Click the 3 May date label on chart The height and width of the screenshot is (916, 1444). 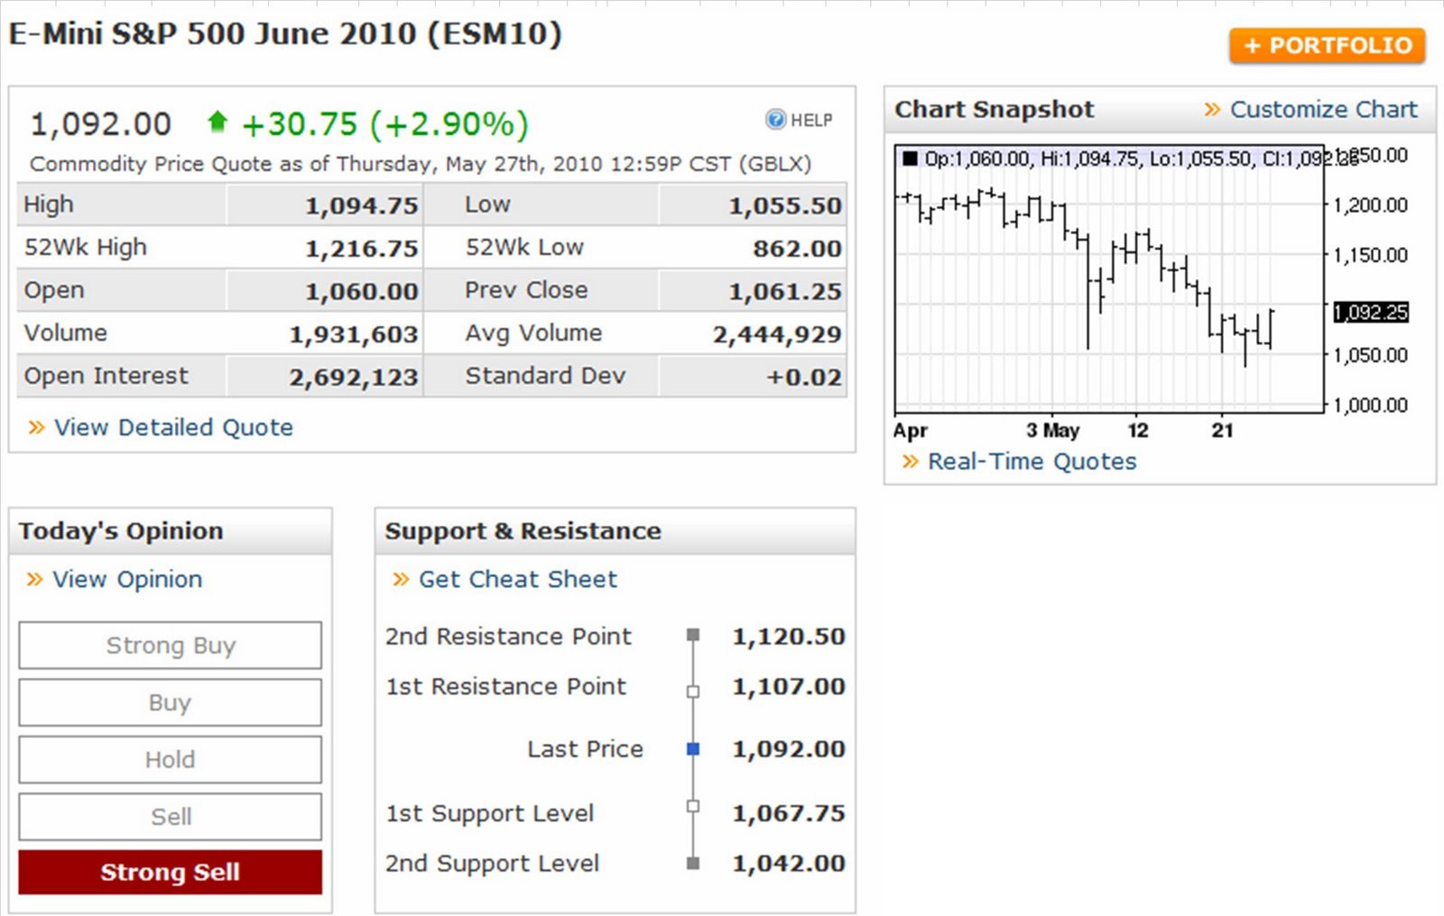[1052, 430]
